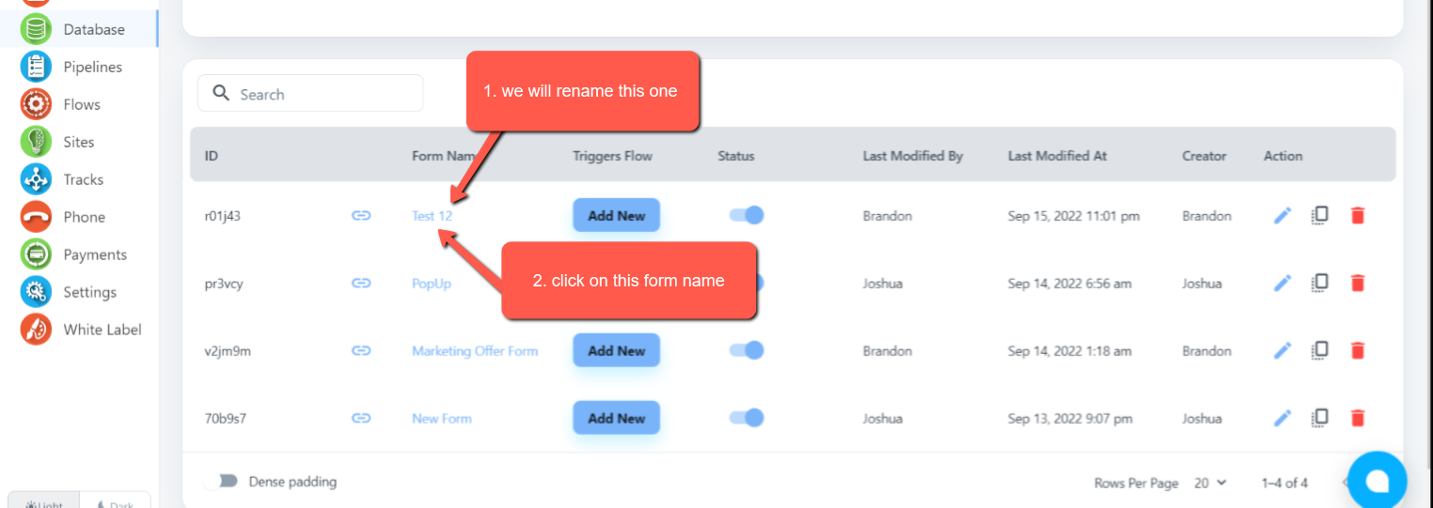Delete the New Form entry
This screenshot has width=1433, height=508.
click(x=1357, y=418)
